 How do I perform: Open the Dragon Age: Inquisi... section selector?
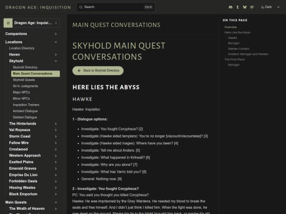[32, 23]
